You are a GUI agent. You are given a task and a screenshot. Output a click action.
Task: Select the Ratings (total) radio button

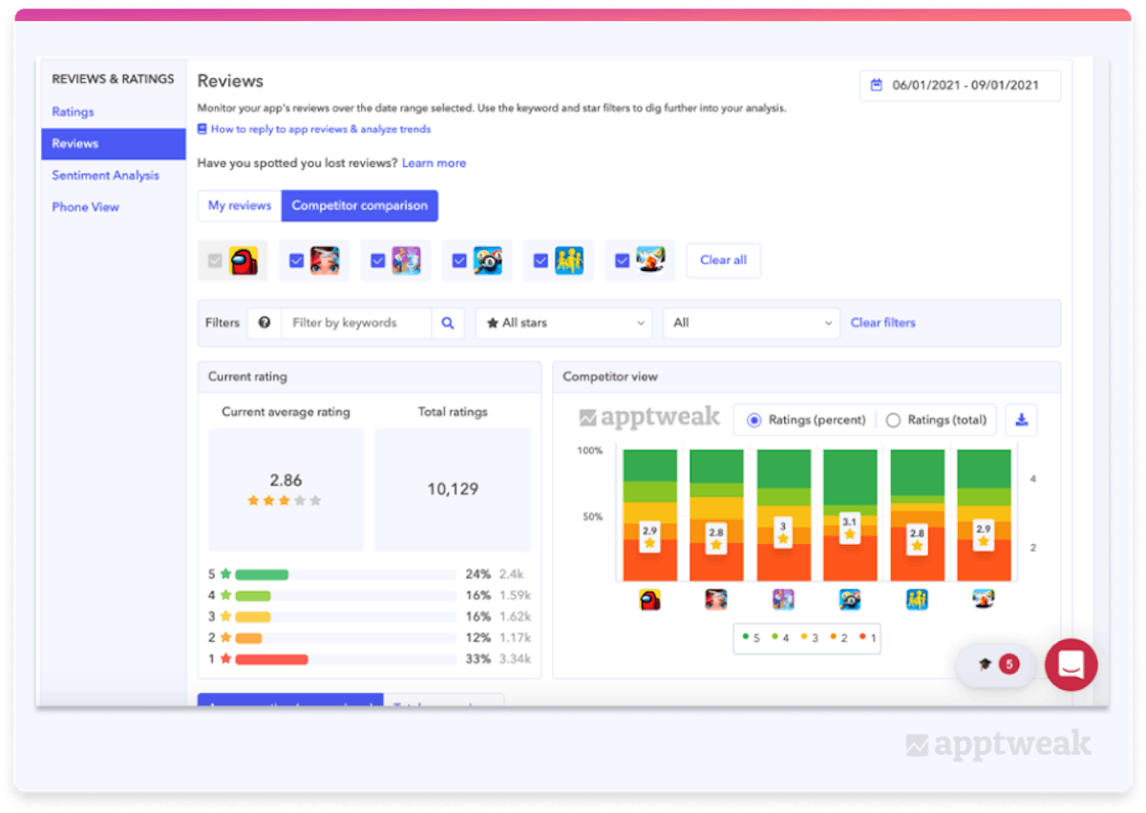896,419
